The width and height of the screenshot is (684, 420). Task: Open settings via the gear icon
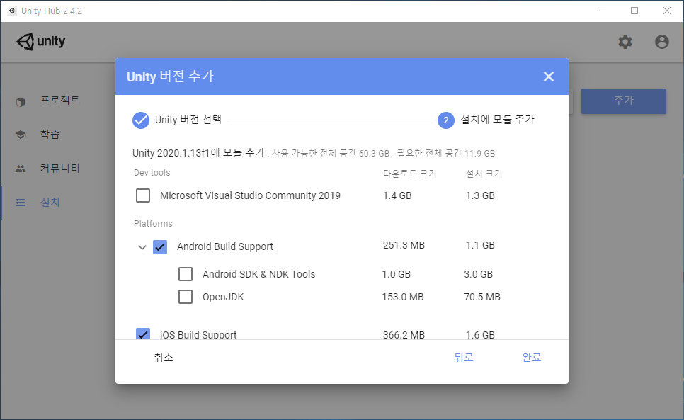pyautogui.click(x=625, y=42)
